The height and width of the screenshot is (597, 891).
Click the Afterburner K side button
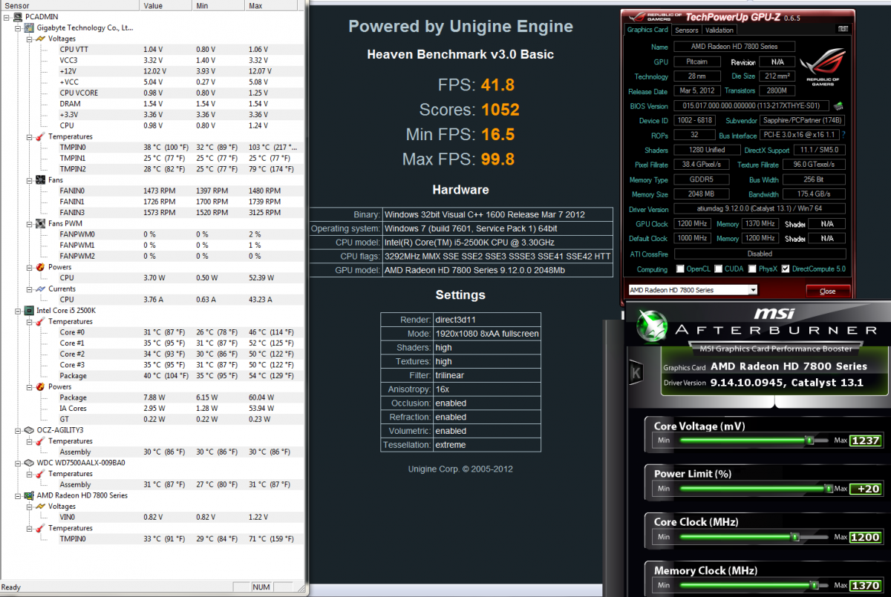click(x=636, y=372)
